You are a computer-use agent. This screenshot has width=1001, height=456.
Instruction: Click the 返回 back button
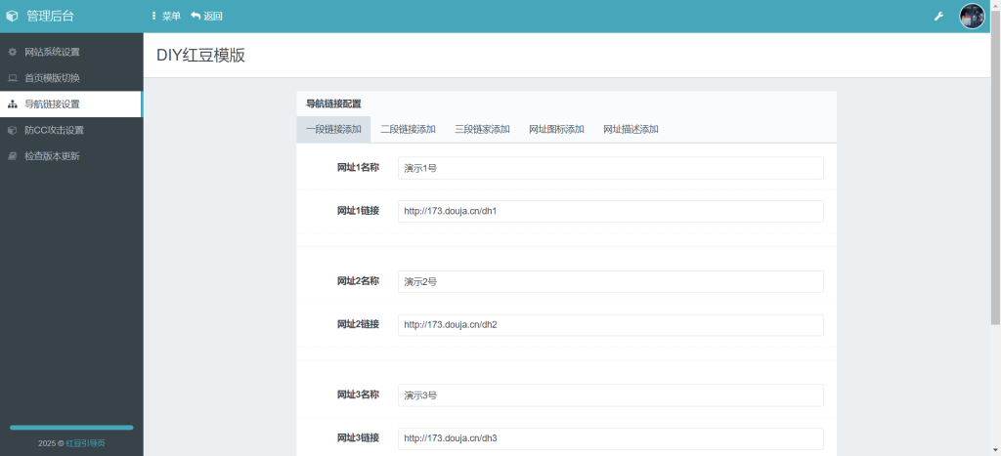point(207,17)
